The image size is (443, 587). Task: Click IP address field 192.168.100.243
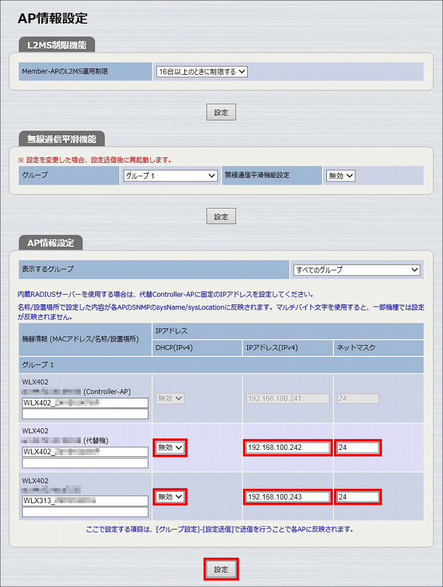click(288, 497)
